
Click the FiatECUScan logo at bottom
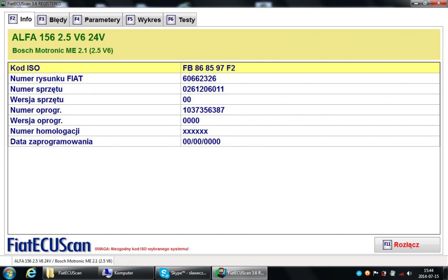(49, 245)
